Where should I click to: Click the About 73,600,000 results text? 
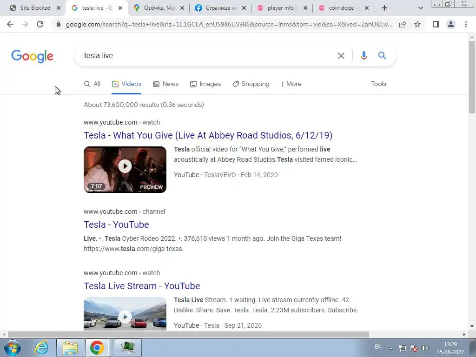(144, 105)
